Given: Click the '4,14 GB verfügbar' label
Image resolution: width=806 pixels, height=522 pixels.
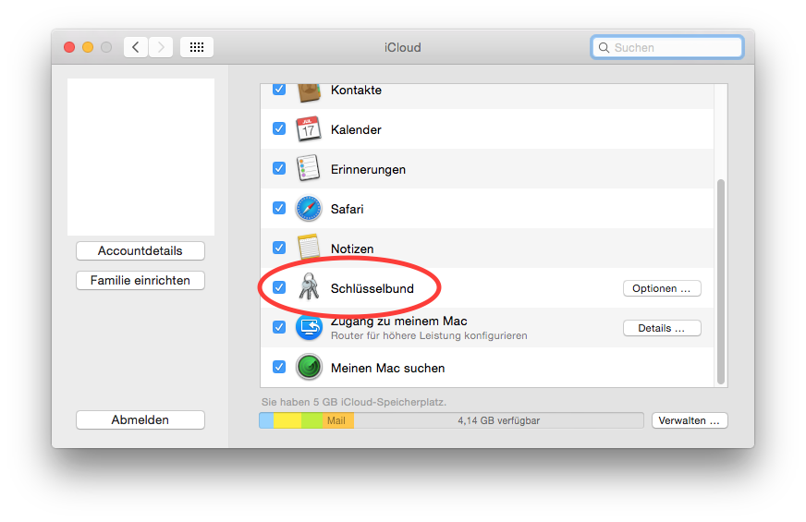Looking at the screenshot, I should [498, 420].
